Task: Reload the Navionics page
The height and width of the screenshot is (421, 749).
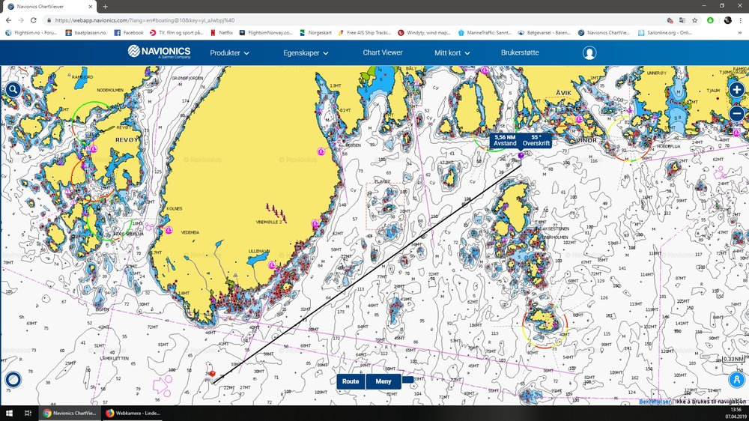Action: click(x=34, y=20)
